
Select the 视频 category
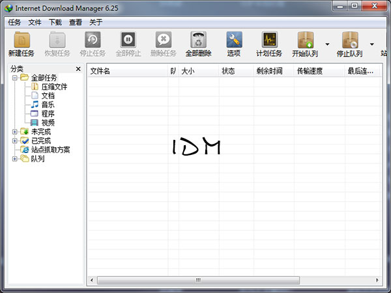(x=48, y=122)
